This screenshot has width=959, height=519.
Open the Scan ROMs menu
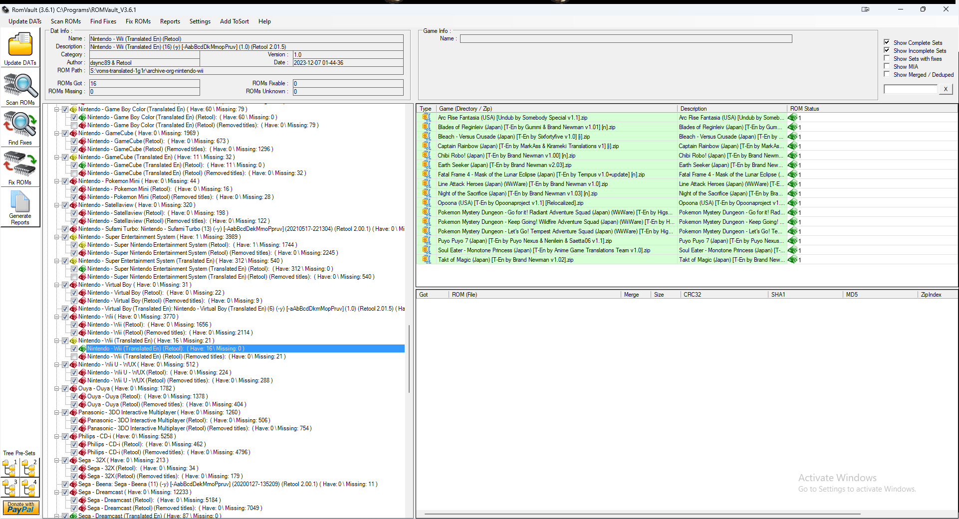pyautogui.click(x=66, y=21)
